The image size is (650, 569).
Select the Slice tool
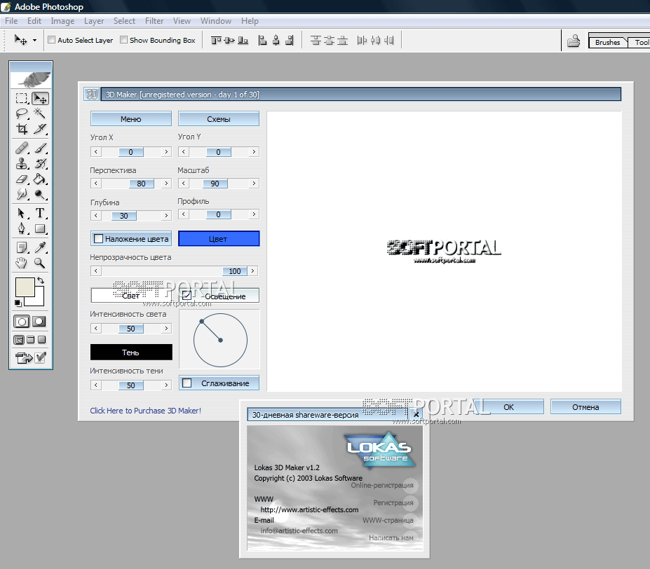tap(40, 129)
